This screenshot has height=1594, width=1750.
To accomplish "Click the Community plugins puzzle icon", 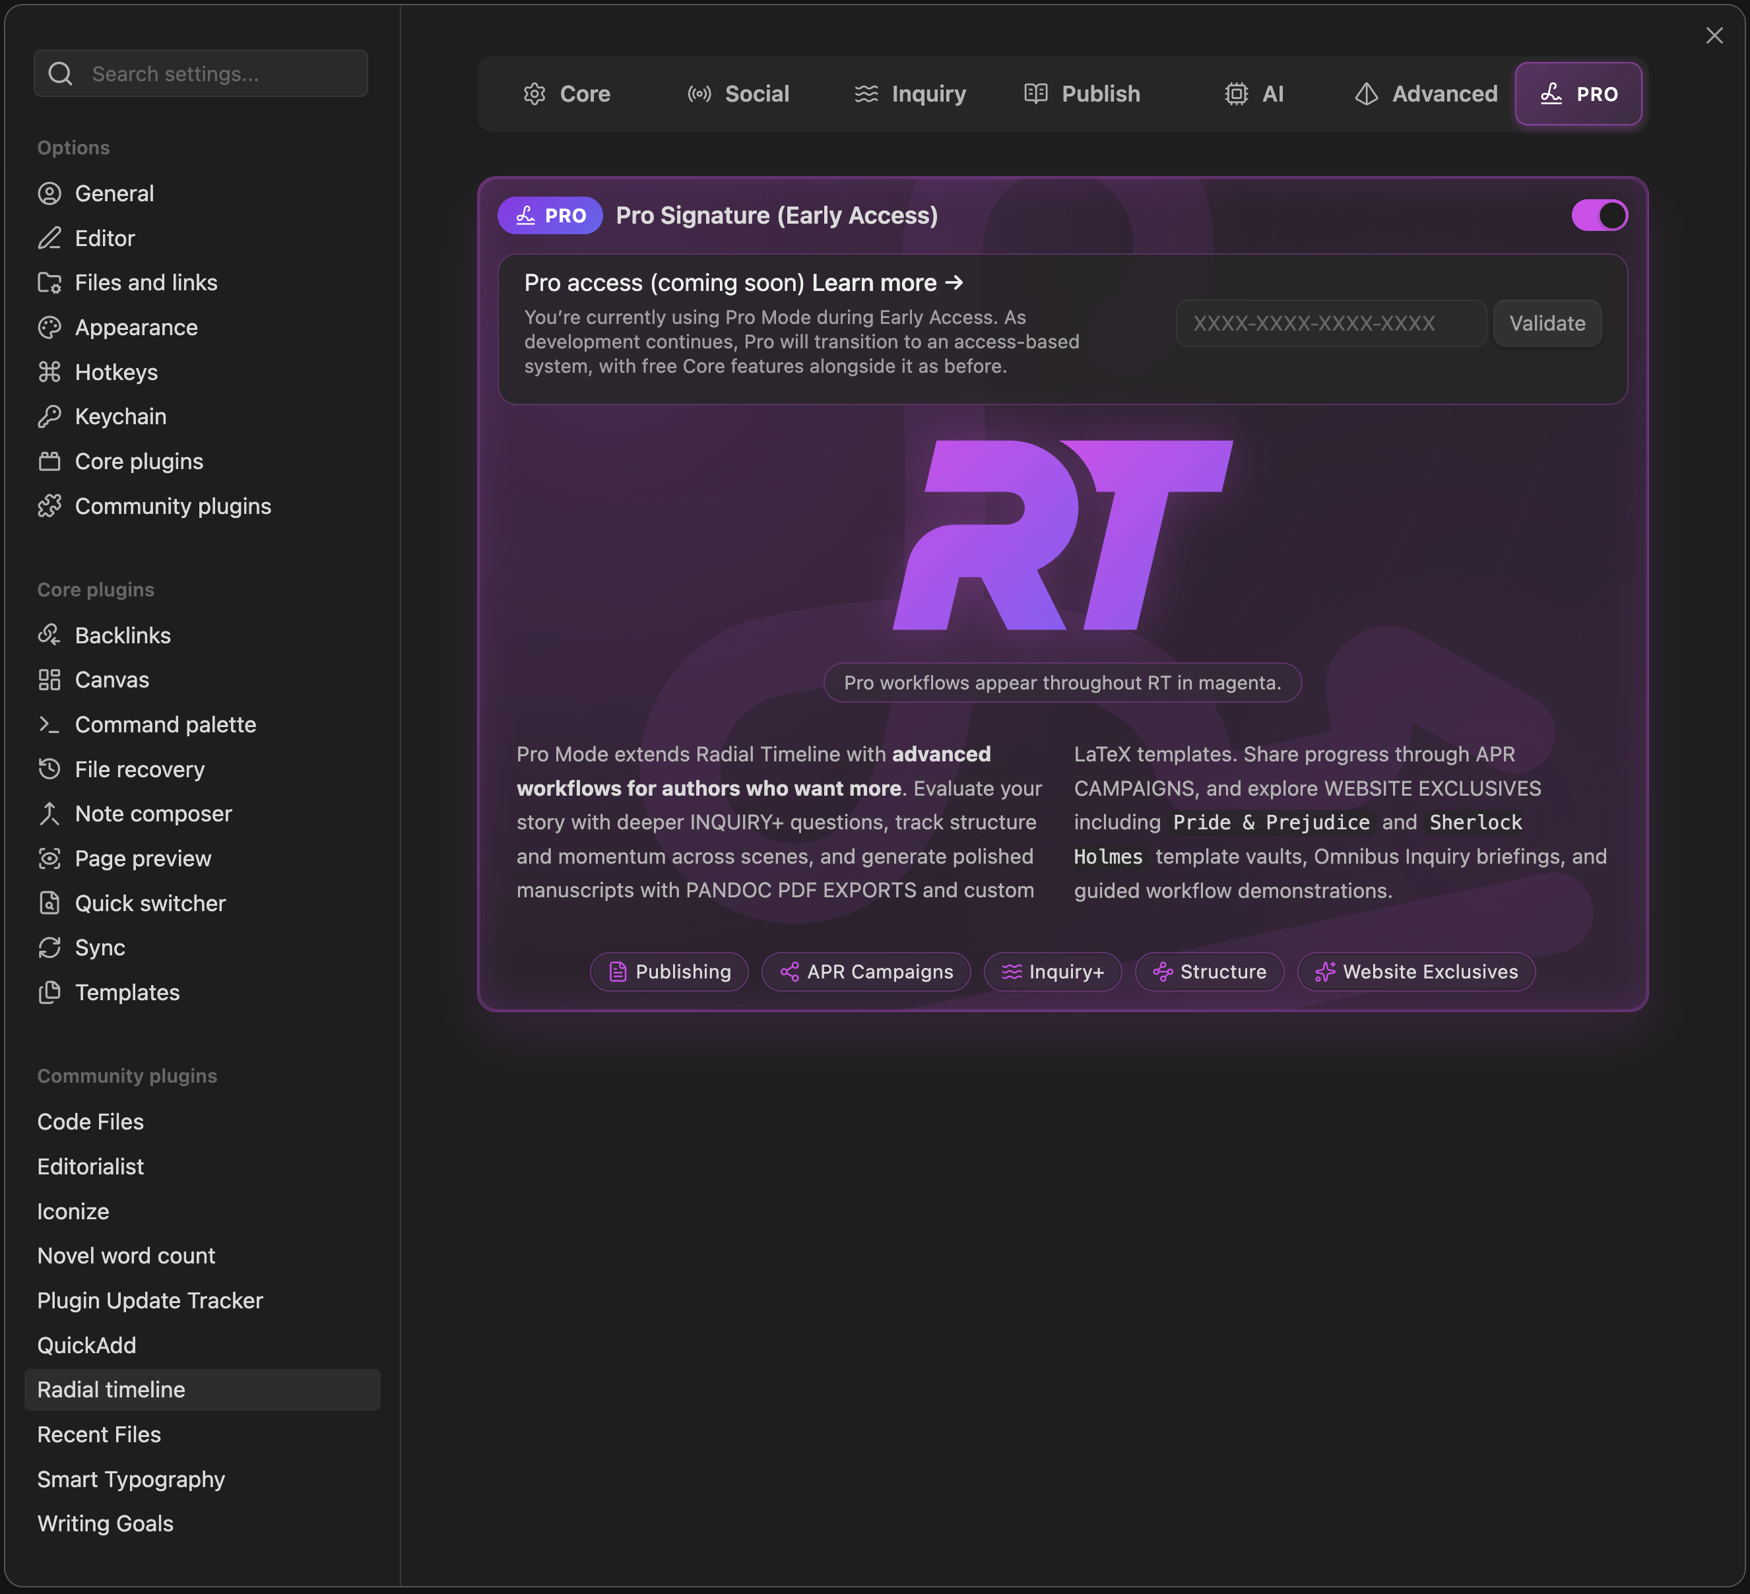I will point(49,506).
